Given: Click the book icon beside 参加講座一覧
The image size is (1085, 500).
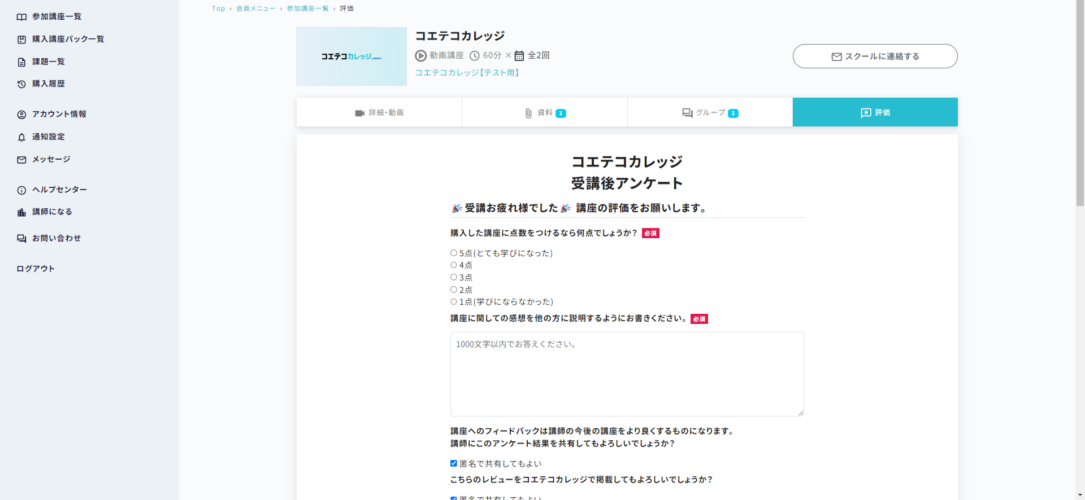Looking at the screenshot, I should [x=21, y=17].
